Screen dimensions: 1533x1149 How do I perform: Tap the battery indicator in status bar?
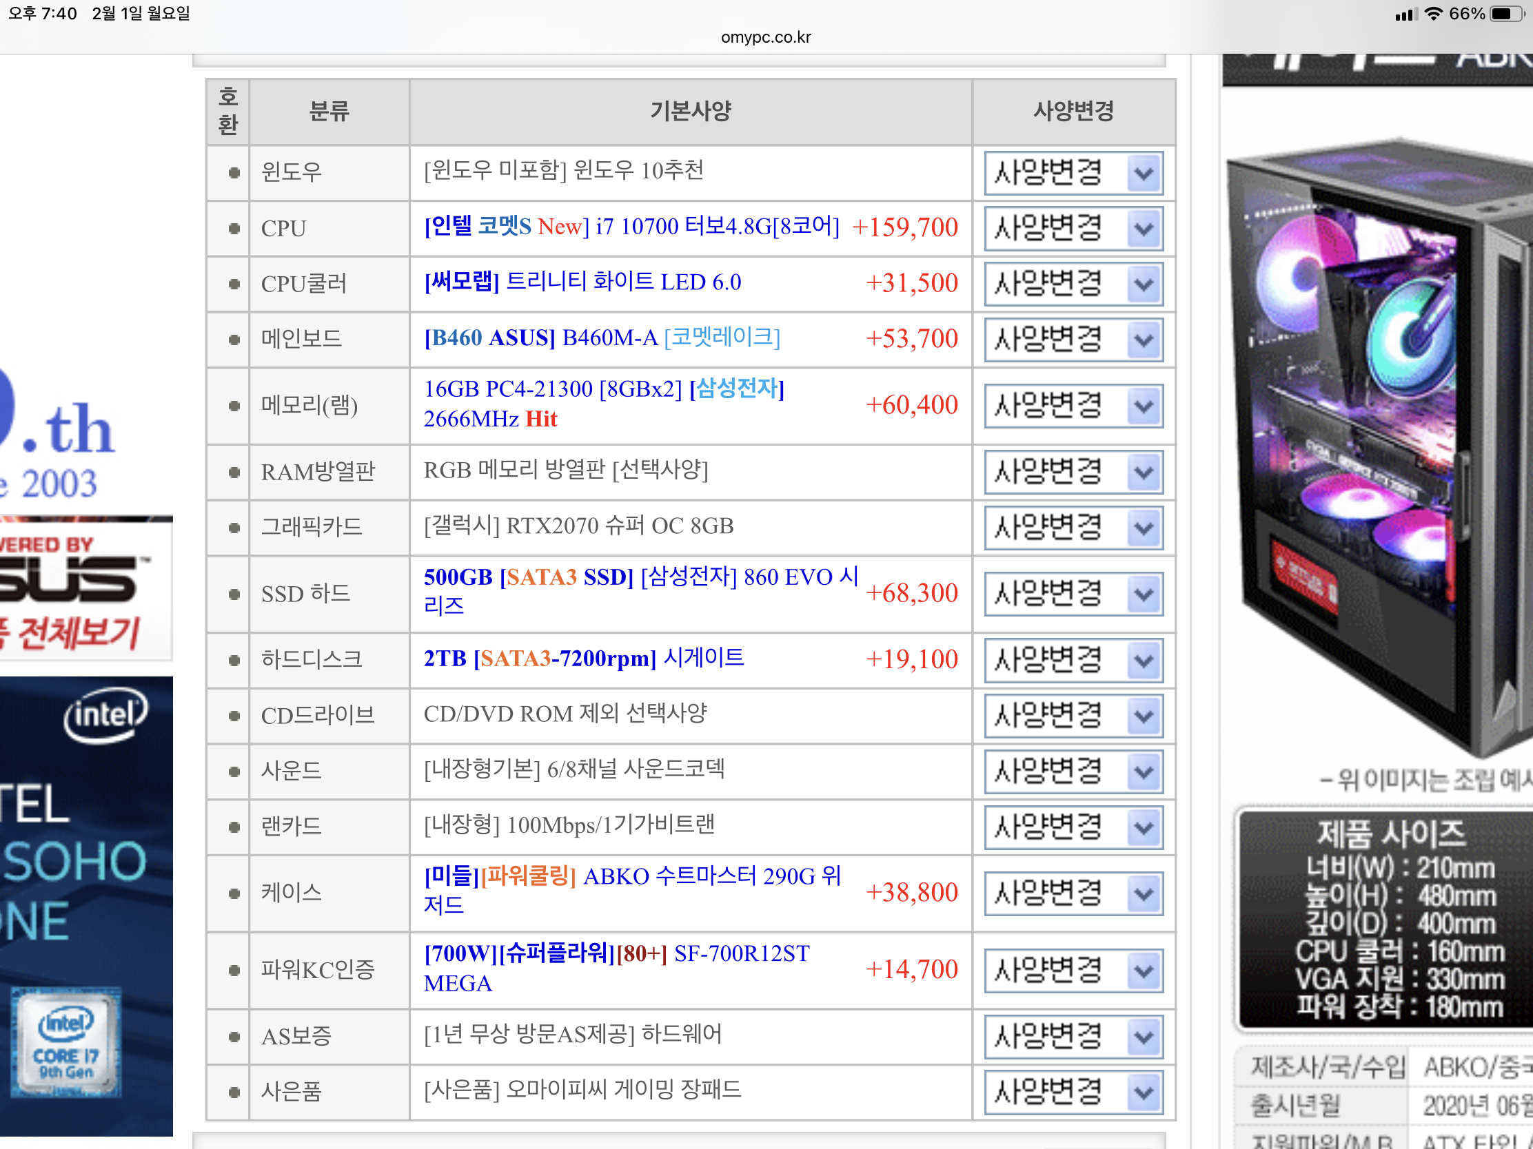pos(1507,14)
